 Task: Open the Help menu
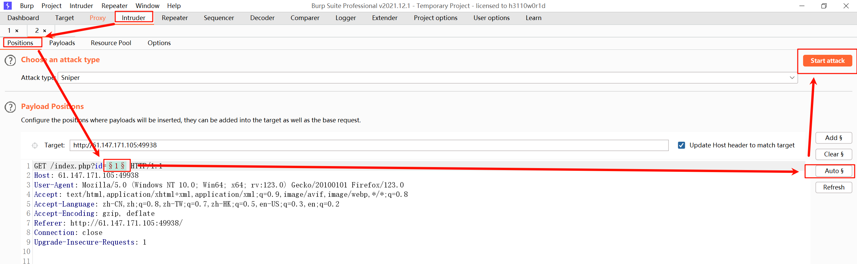coord(174,6)
